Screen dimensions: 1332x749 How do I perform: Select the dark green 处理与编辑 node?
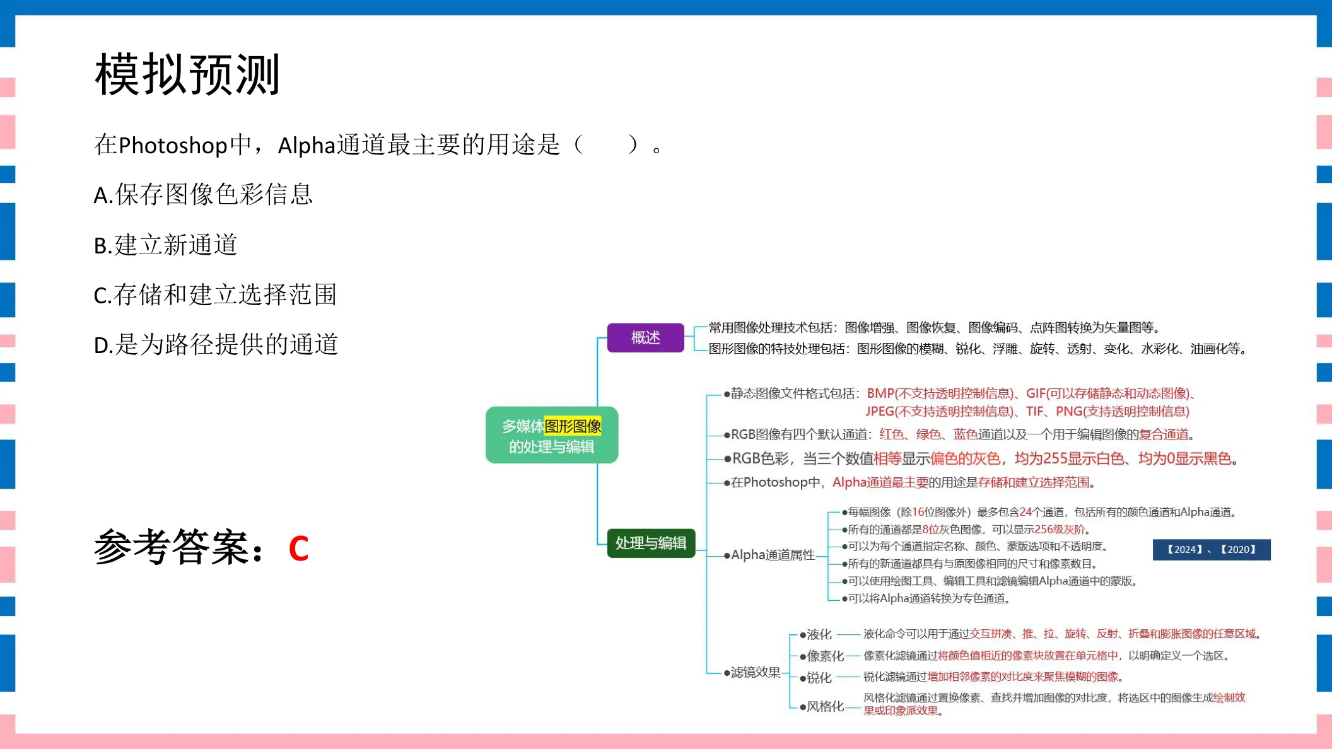(x=651, y=543)
